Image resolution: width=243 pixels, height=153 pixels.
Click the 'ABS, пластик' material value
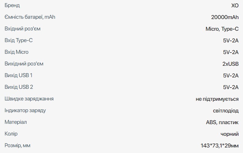222,122
